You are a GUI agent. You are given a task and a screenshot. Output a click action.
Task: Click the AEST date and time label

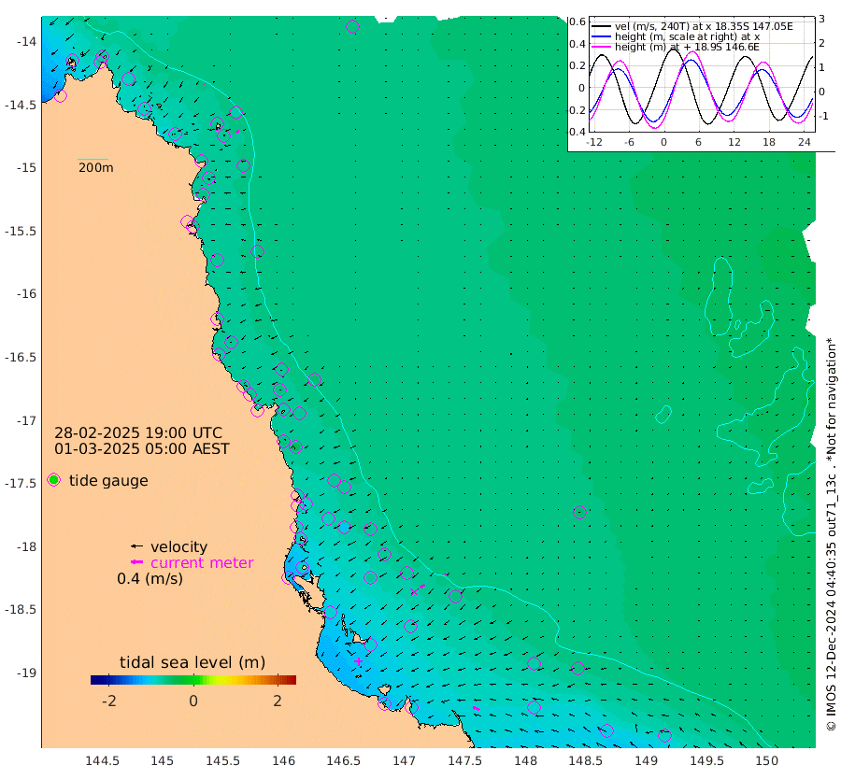(142, 448)
